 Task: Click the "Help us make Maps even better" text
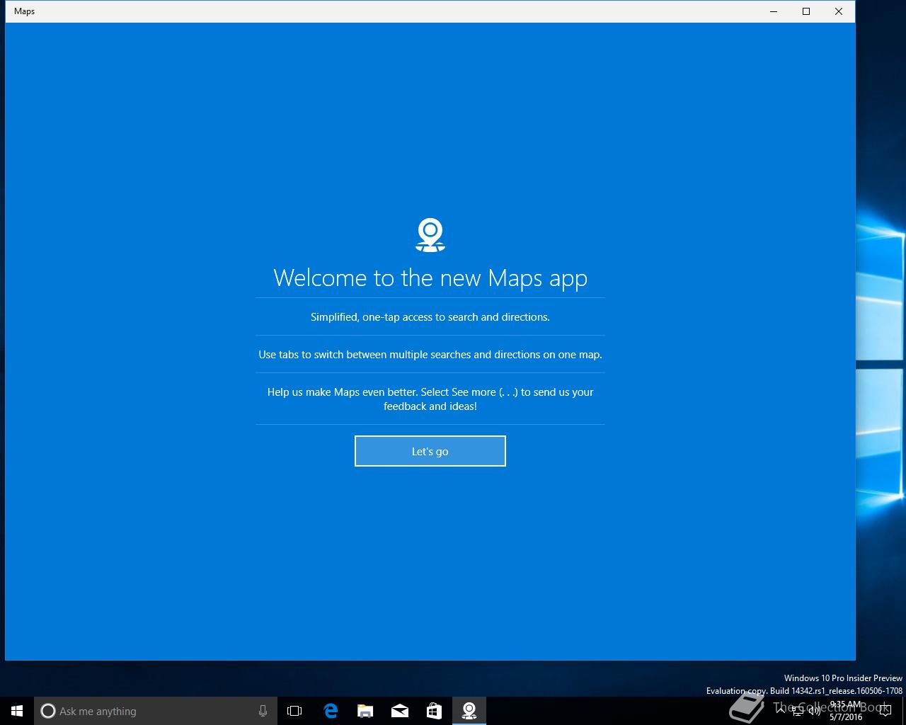(x=430, y=399)
